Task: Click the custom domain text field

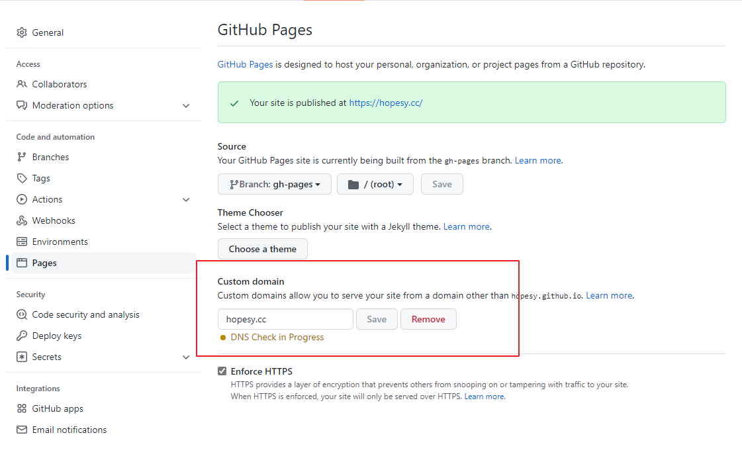Action: pyautogui.click(x=285, y=319)
